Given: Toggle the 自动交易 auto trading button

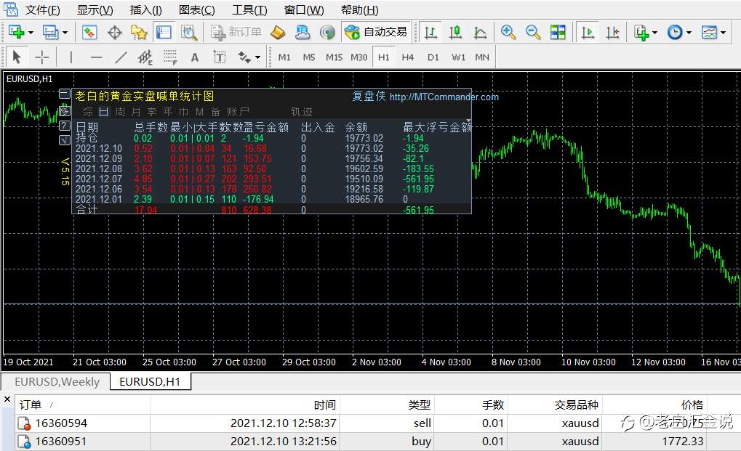Looking at the screenshot, I should point(376,32).
